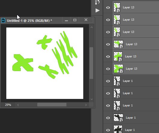The image size is (159, 133).
Task: Close the Untitled-1 document window
Action: pyautogui.click(x=86, y=20)
